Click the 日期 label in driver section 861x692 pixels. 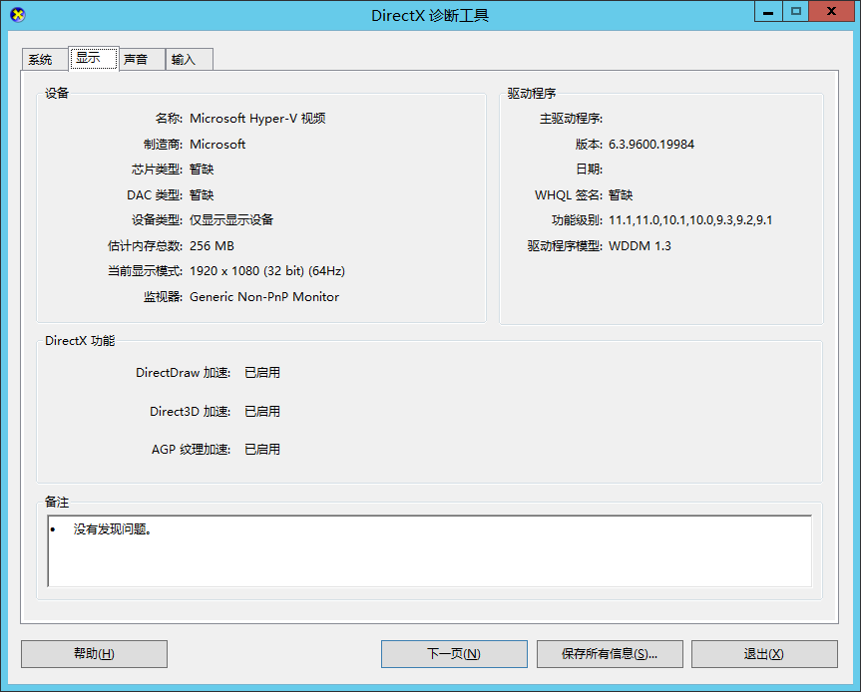590,170
